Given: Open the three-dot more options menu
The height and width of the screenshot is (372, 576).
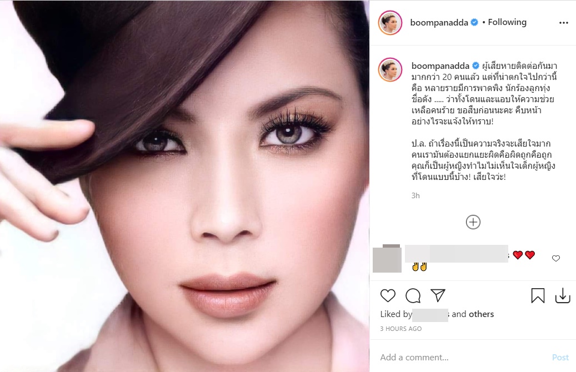Looking at the screenshot, I should [564, 23].
